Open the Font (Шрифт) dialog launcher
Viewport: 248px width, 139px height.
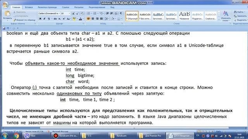83,24
